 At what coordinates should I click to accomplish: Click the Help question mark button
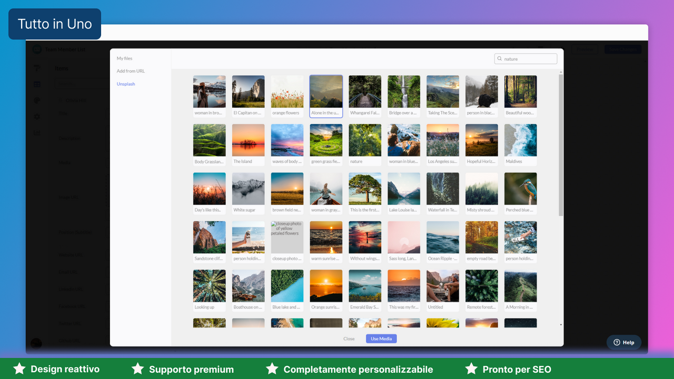(x=624, y=342)
